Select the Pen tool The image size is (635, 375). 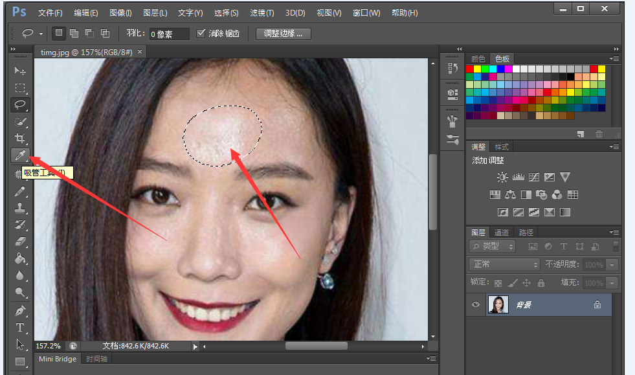[x=20, y=311]
